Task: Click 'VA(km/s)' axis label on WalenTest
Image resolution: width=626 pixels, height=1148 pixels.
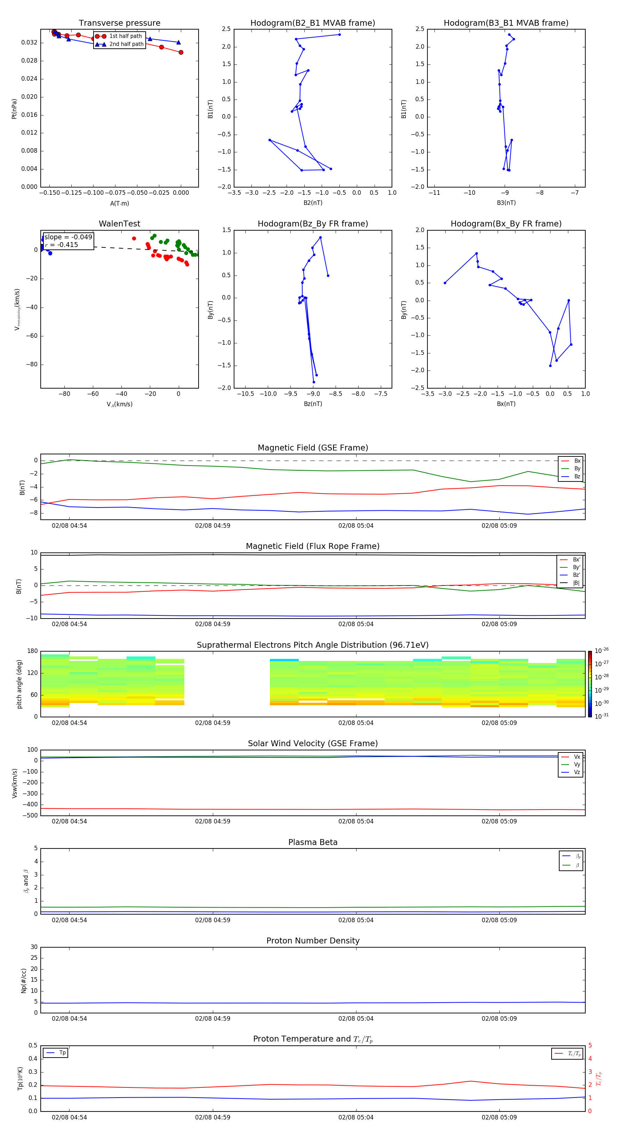Action: click(x=119, y=404)
